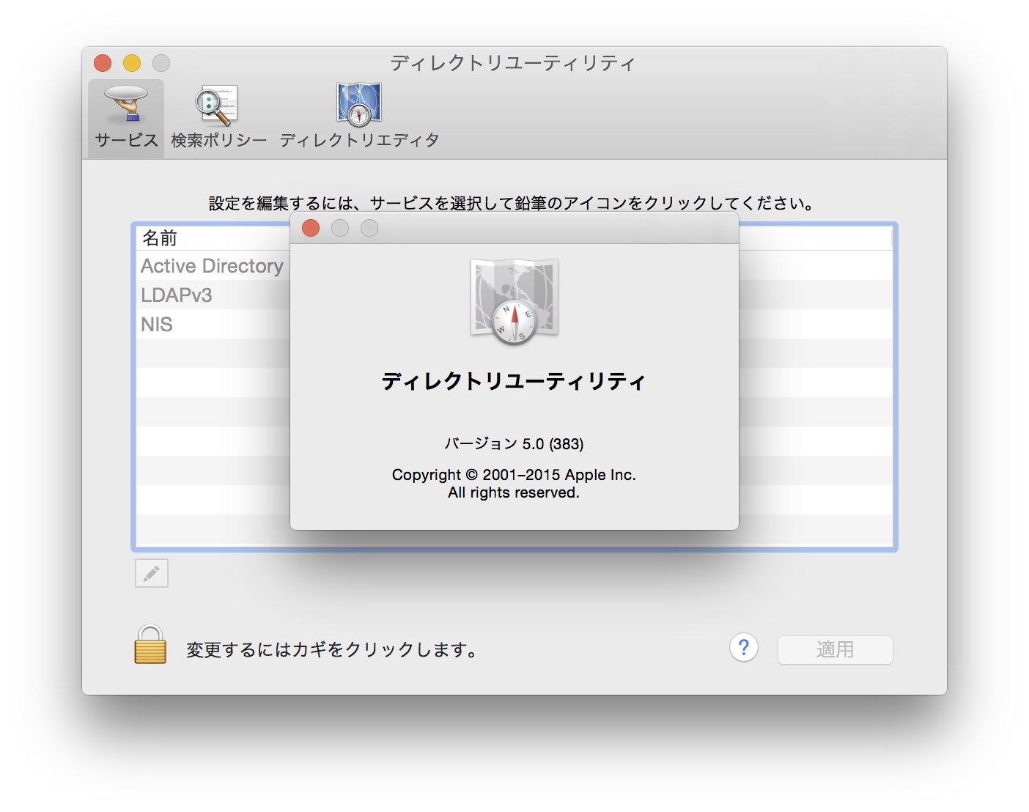Click the All rights reserved. line

(514, 492)
